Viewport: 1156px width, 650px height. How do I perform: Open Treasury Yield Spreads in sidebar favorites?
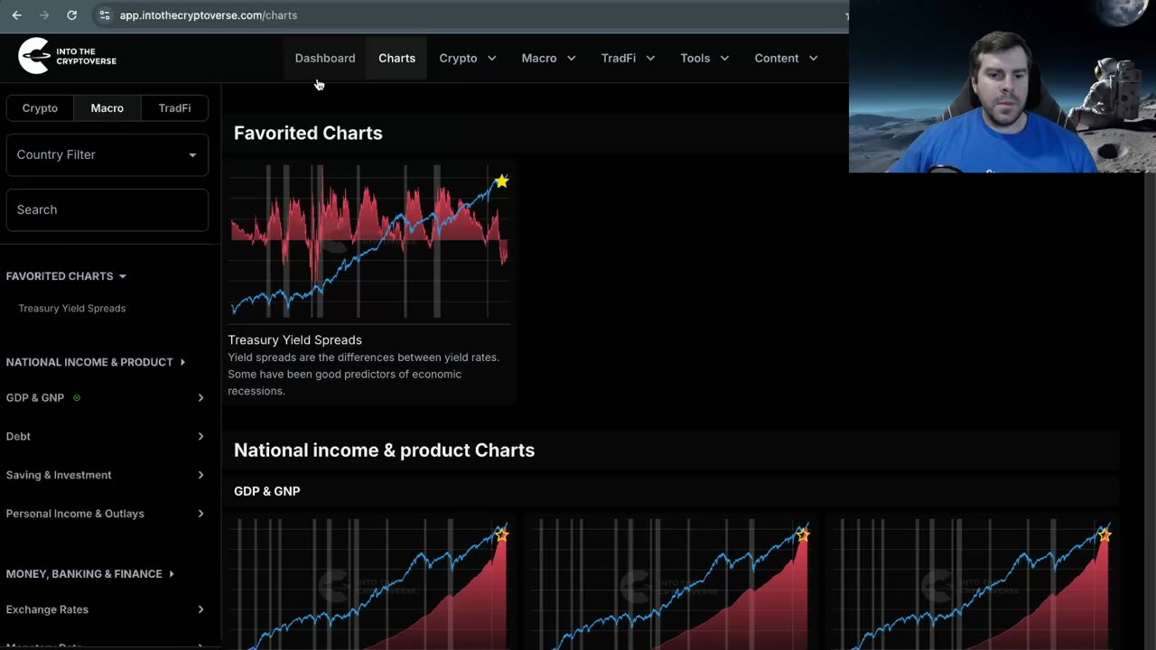pyautogui.click(x=72, y=308)
